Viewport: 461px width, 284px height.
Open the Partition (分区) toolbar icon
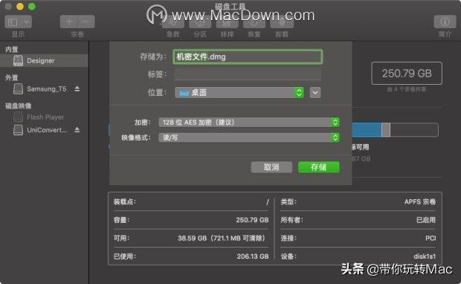click(x=200, y=23)
